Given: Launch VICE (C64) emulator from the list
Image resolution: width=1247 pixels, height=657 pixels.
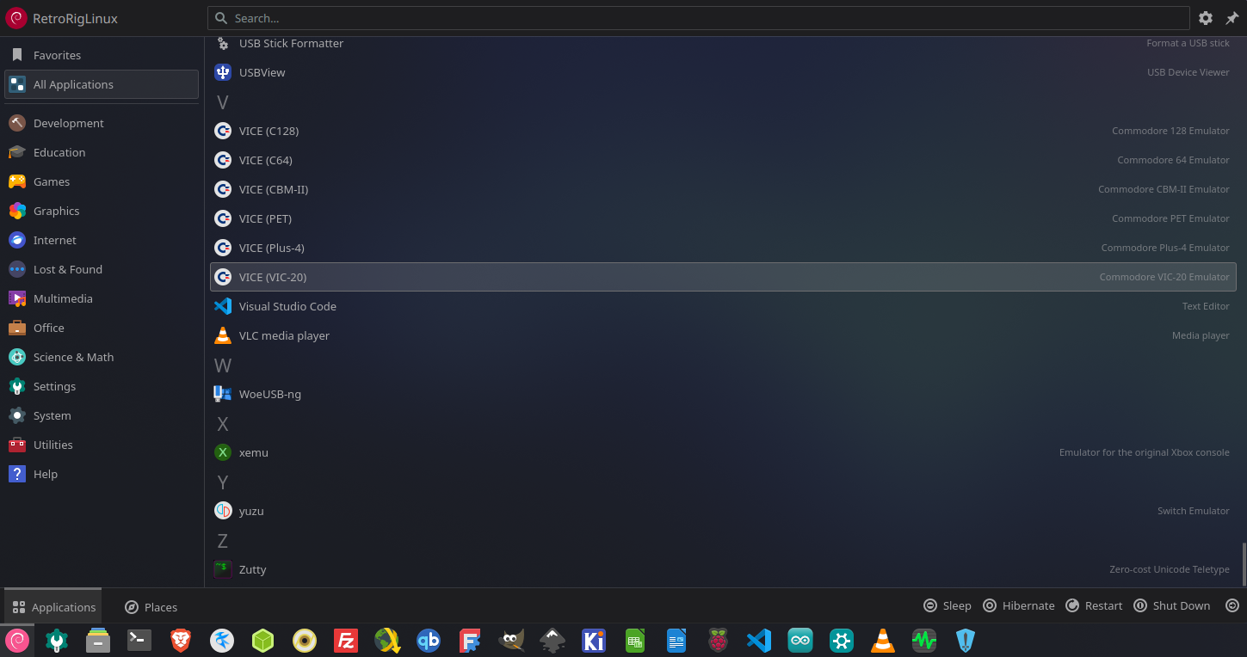Looking at the screenshot, I should pyautogui.click(x=266, y=160).
